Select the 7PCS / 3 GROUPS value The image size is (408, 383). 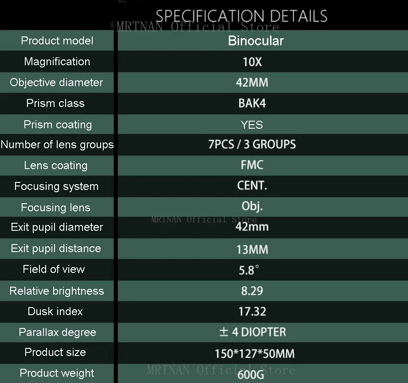[x=252, y=145]
